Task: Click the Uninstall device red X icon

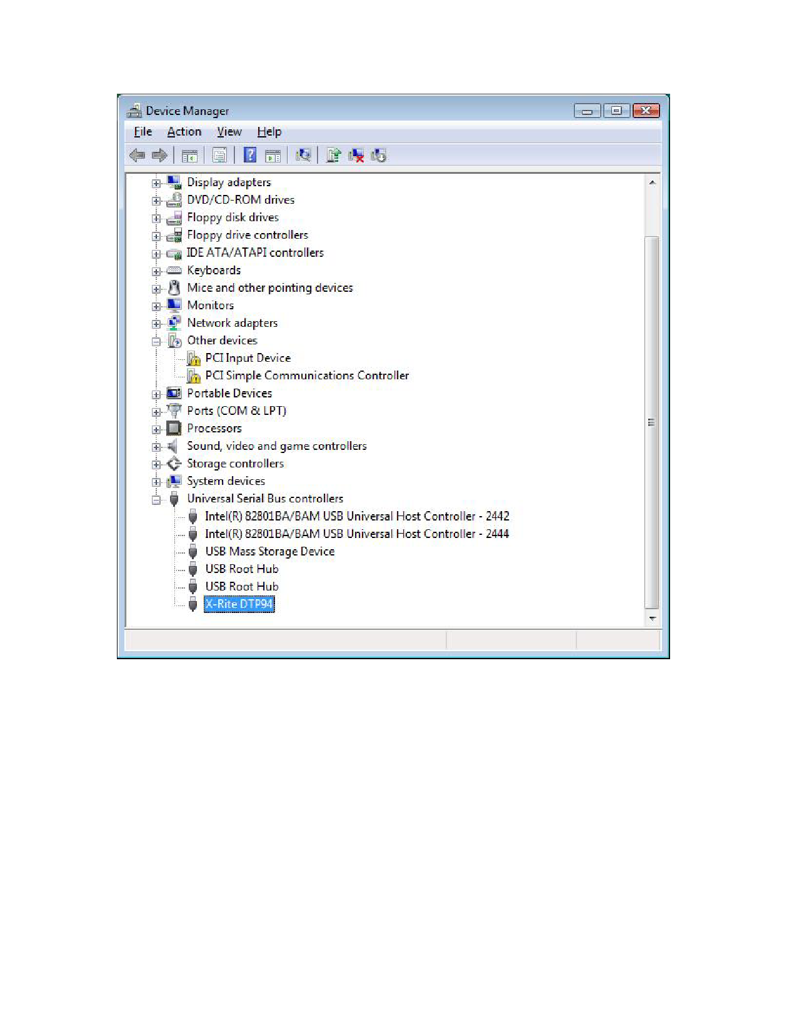Action: point(356,155)
